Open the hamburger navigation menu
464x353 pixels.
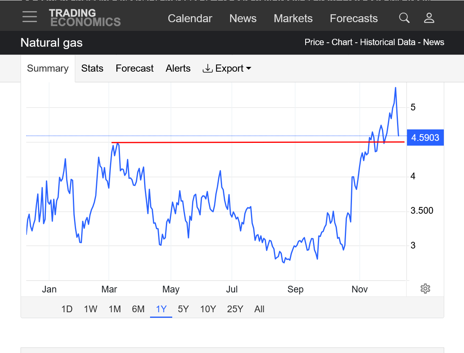tap(30, 17)
